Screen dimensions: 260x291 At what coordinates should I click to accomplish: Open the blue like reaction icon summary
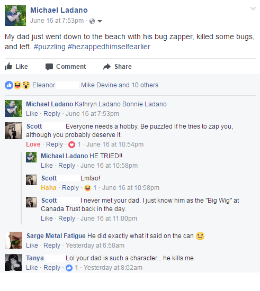coord(9,85)
